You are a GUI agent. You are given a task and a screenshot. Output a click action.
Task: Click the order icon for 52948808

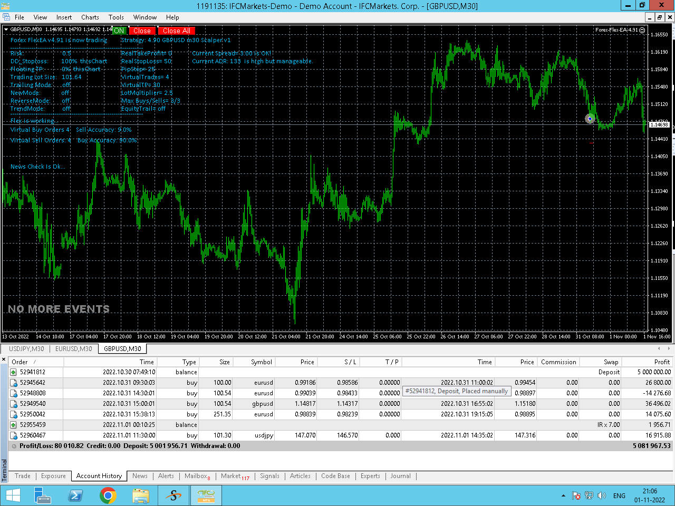point(14,393)
